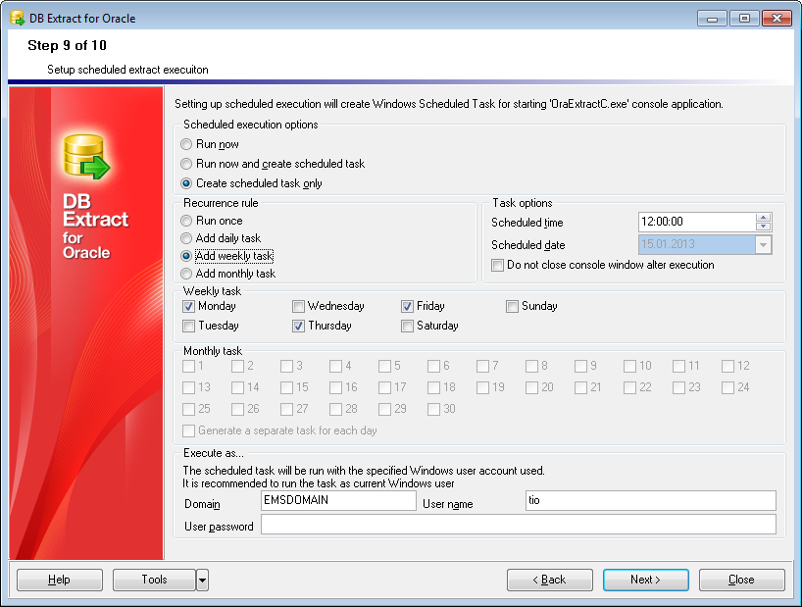Viewport: 802px width, 607px height.
Task: Click the monthly day 30 checkbox
Action: 433,409
